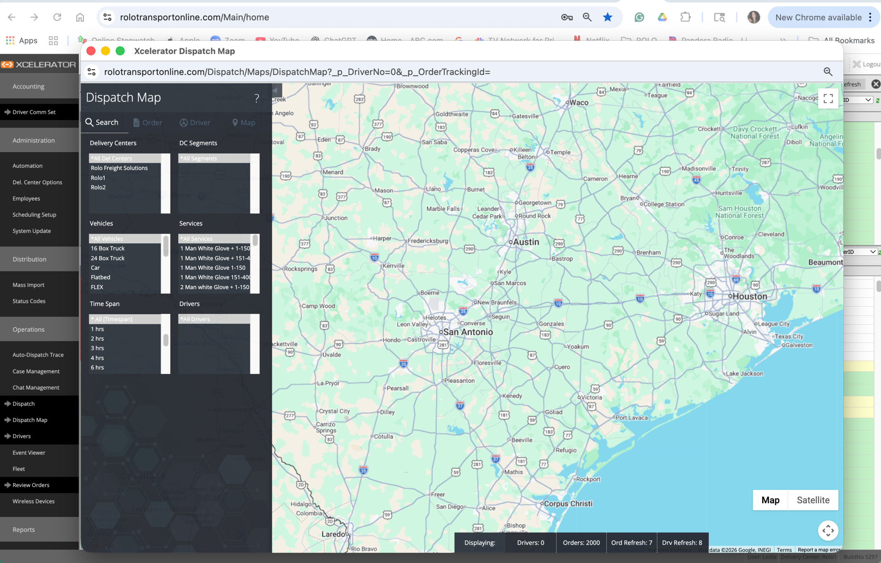The height and width of the screenshot is (563, 881).
Task: Open the map camera pan controls
Action: tap(828, 530)
